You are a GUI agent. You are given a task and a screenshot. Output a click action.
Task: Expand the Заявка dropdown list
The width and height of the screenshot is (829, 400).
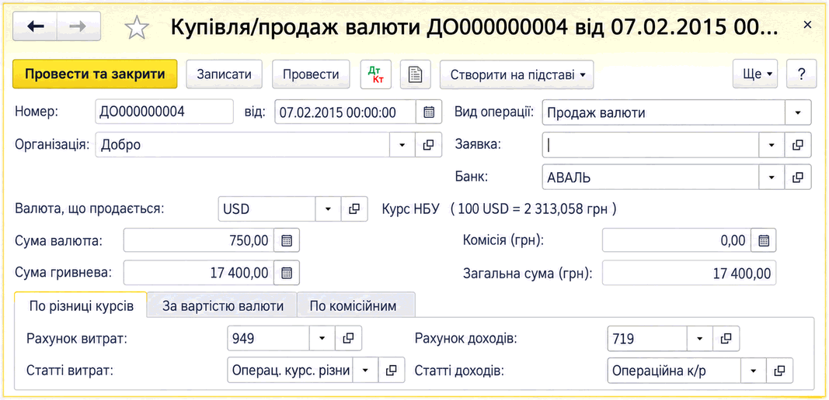[772, 145]
